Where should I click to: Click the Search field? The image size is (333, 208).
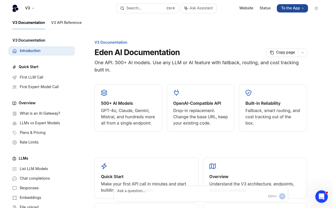click(147, 8)
